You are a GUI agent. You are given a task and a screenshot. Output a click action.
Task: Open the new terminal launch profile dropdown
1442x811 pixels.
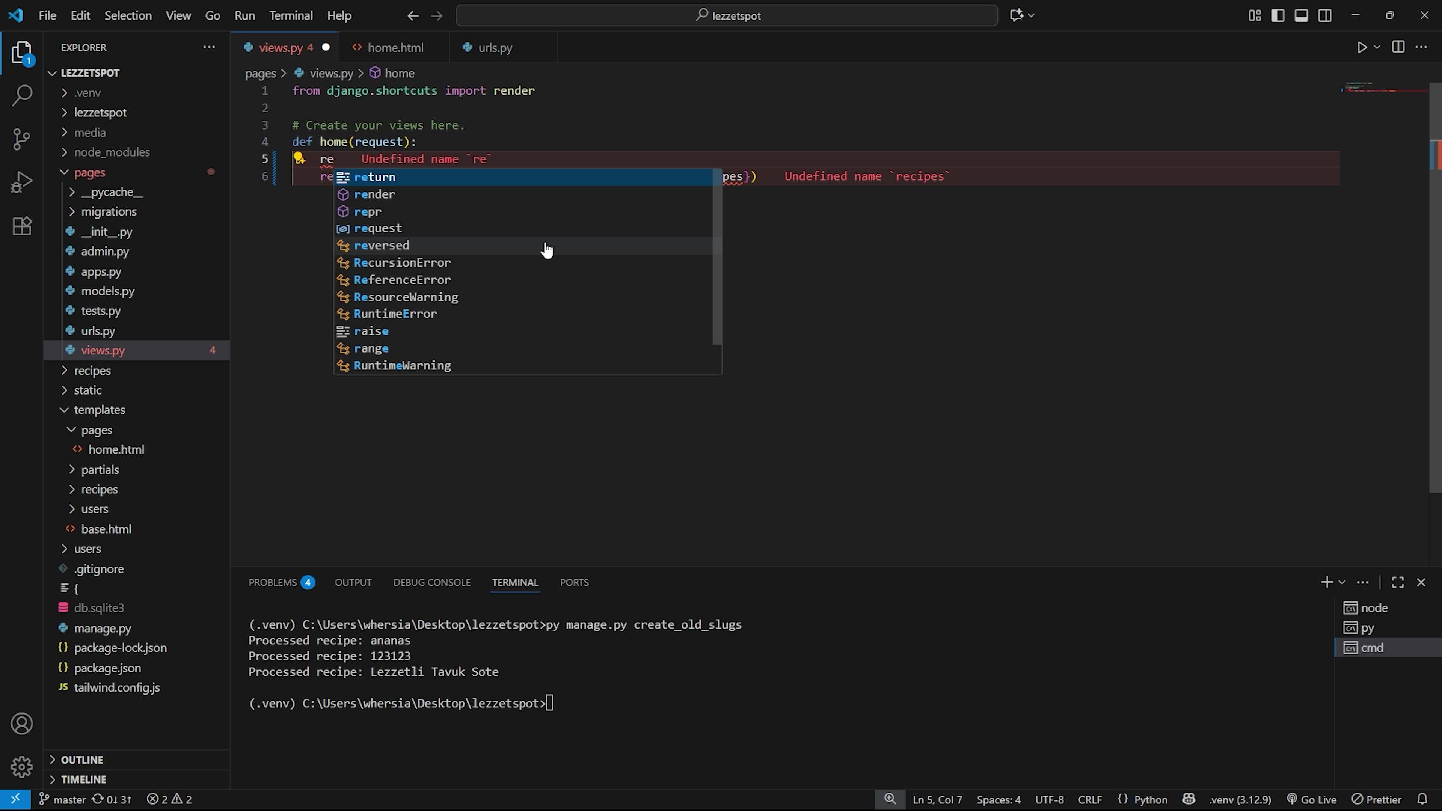click(x=1342, y=583)
